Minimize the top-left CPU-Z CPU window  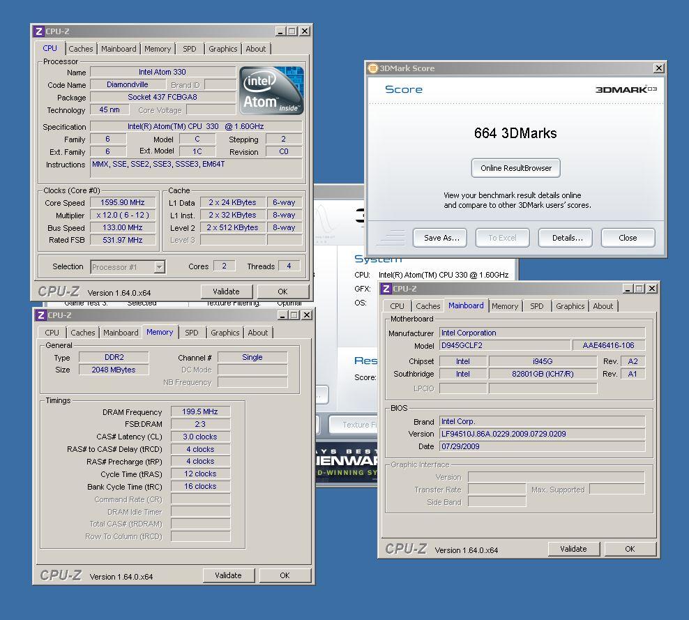[x=280, y=31]
